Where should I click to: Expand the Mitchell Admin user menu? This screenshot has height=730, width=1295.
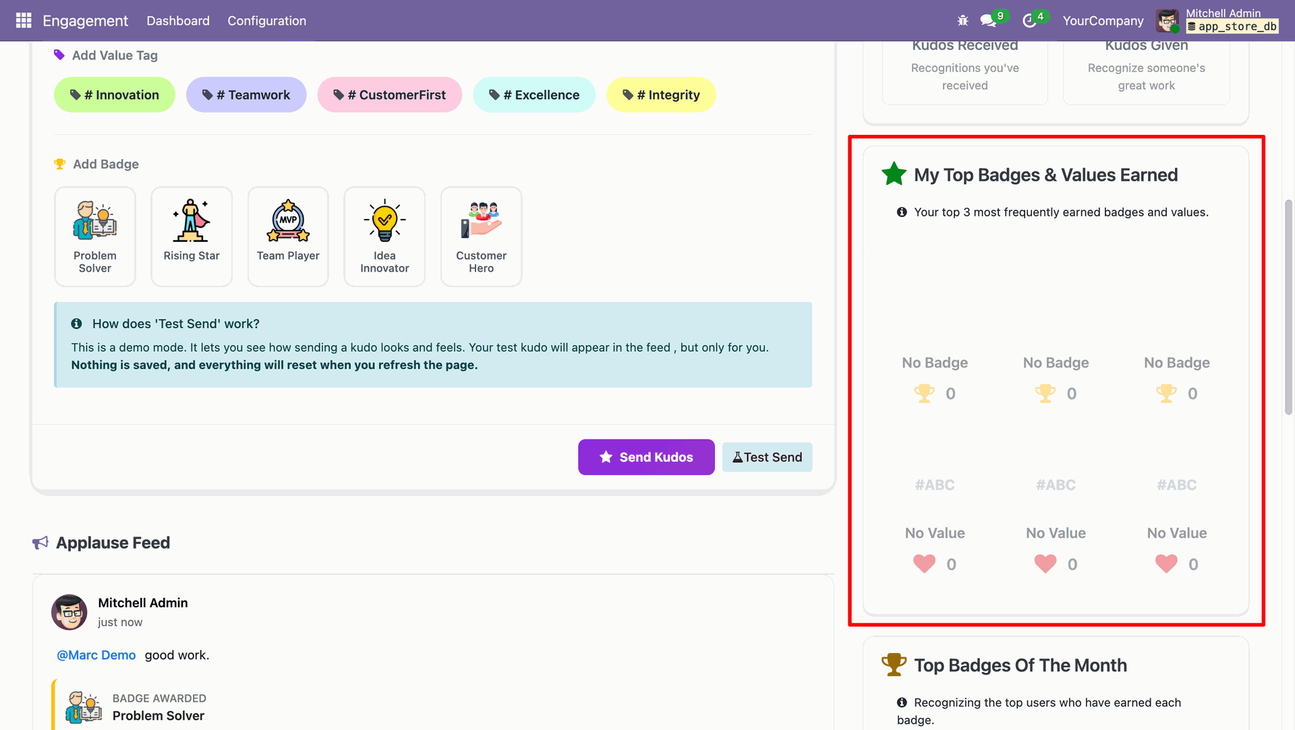click(x=1217, y=20)
